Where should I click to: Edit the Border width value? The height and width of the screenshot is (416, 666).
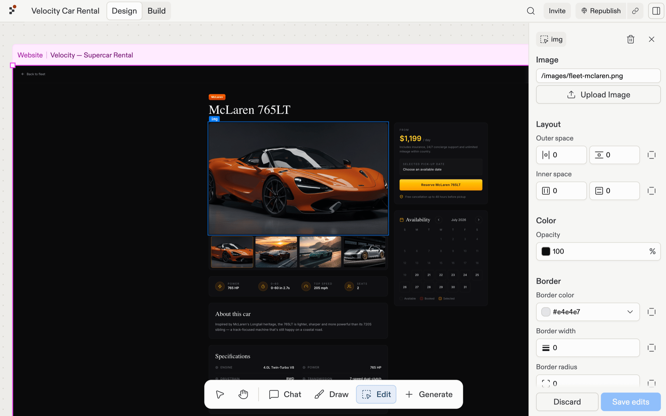tap(588, 348)
